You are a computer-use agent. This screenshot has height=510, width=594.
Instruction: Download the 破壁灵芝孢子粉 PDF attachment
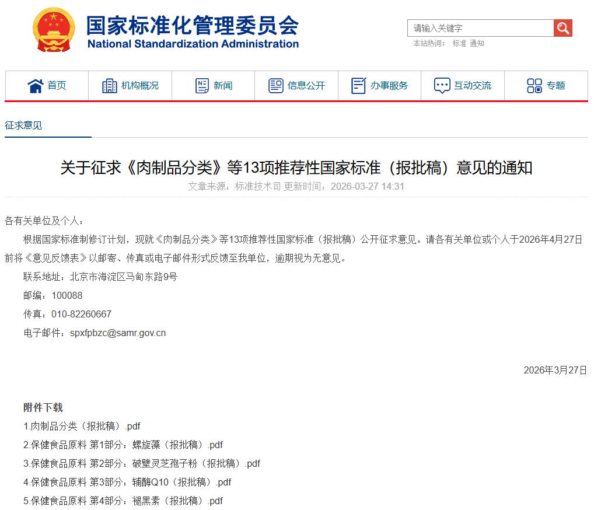pyautogui.click(x=142, y=463)
